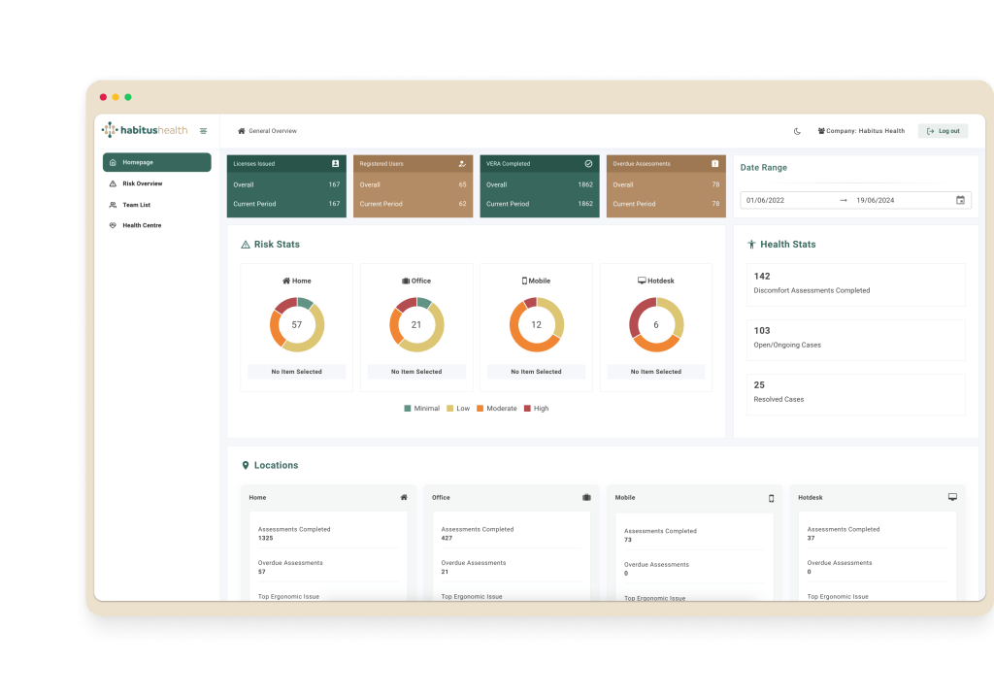994x696 pixels.
Task: Click the green window maximize dot
Action: 128,97
